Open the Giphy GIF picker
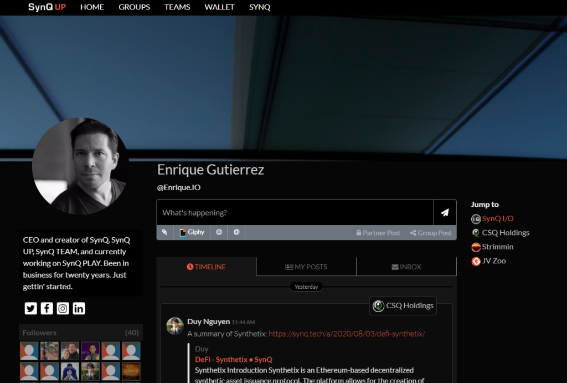The width and height of the screenshot is (567, 383). (x=192, y=233)
